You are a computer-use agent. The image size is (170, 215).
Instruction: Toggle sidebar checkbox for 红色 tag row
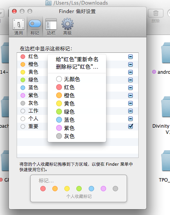pos(131,57)
